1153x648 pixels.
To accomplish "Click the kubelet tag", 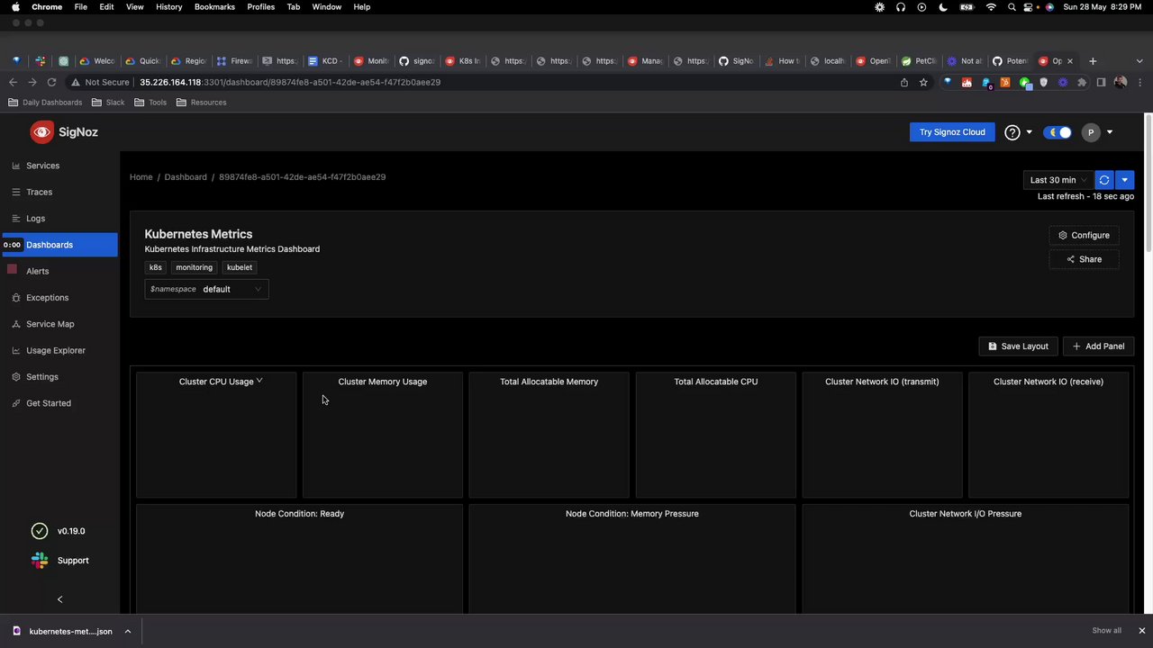I will point(240,267).
